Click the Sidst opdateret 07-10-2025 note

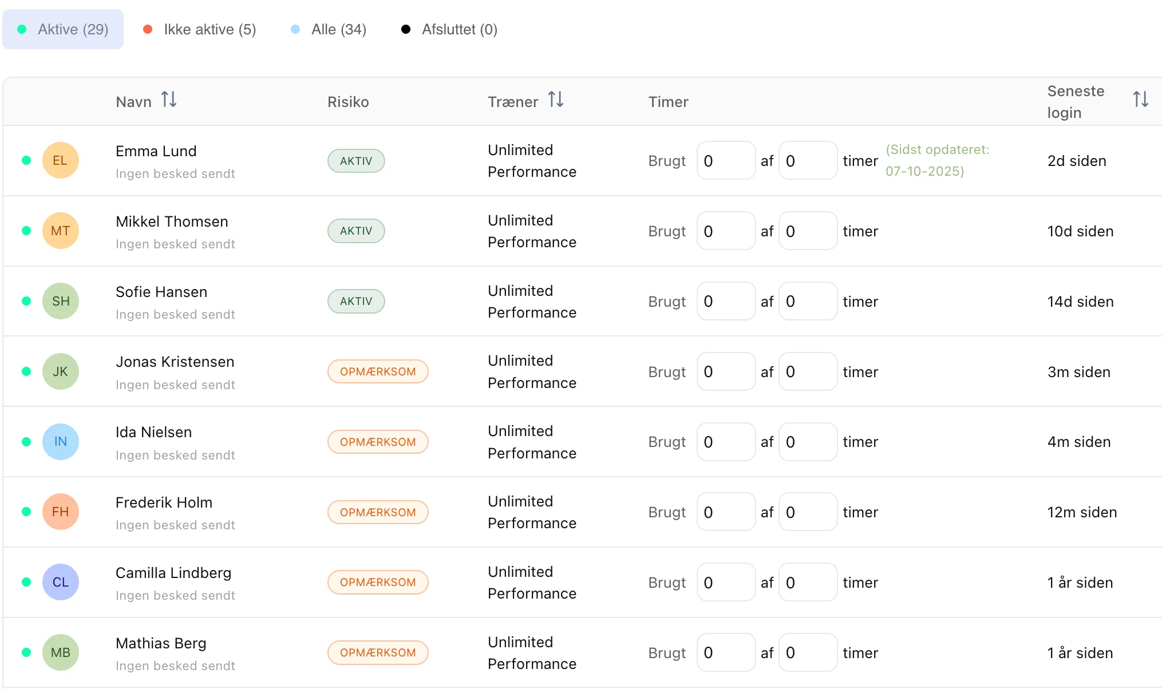click(x=938, y=160)
